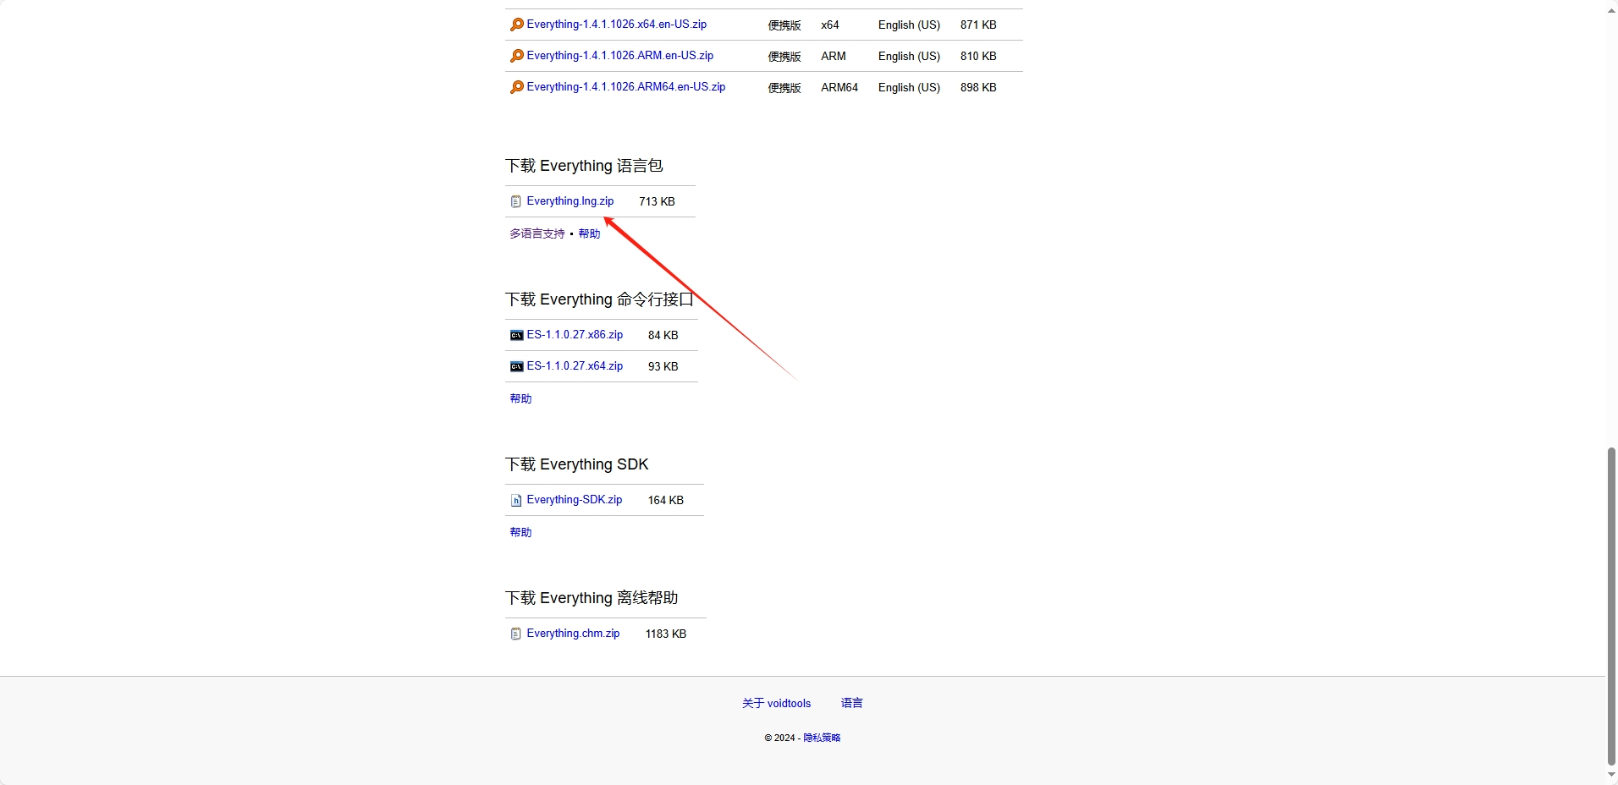Image resolution: width=1618 pixels, height=785 pixels.
Task: Open 帮助 link under command-line interface section
Action: [520, 398]
